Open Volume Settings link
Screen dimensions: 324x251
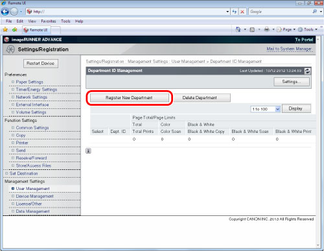click(x=31, y=112)
